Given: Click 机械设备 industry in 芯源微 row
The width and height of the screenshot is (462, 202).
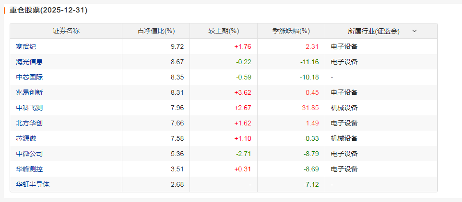Looking at the screenshot, I should 344,138.
